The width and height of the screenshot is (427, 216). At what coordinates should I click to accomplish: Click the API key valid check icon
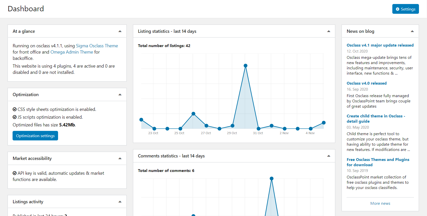coord(15,173)
